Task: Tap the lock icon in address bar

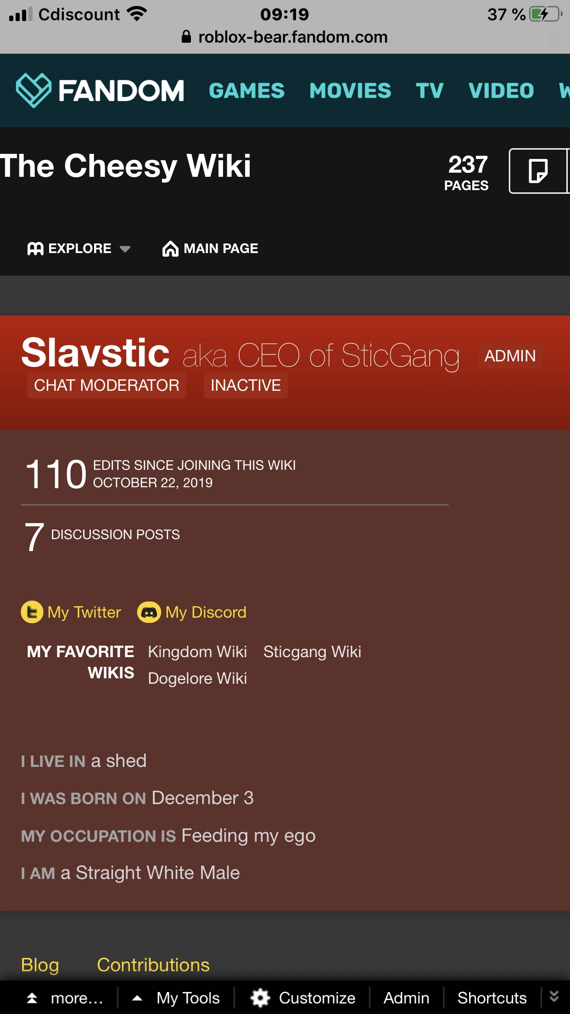Action: point(186,37)
